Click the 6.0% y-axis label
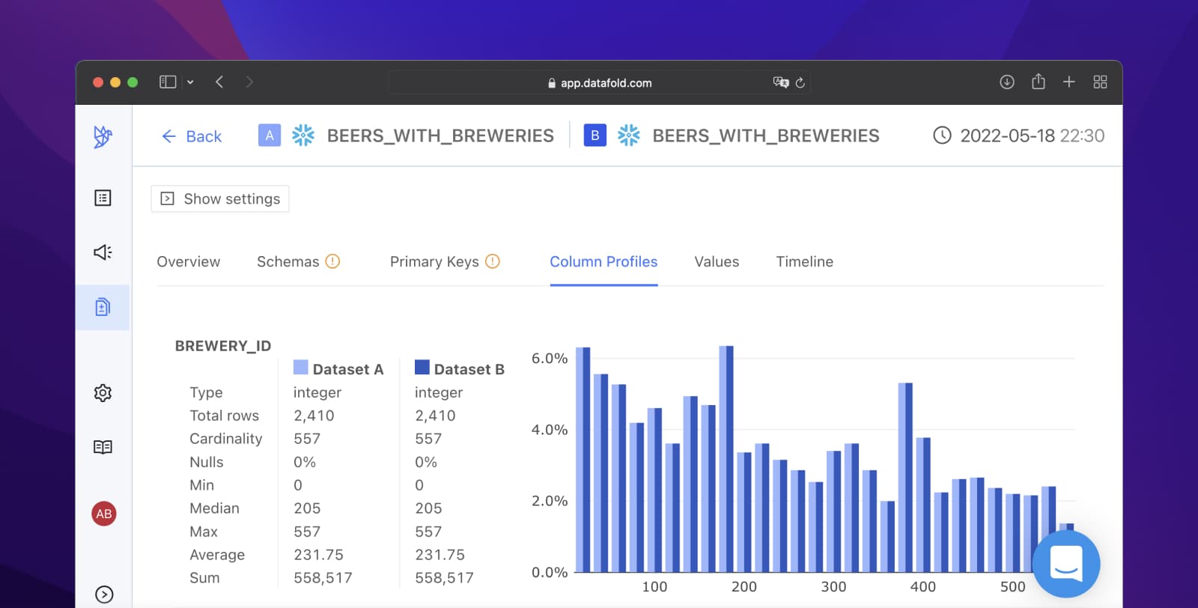 [x=550, y=359]
